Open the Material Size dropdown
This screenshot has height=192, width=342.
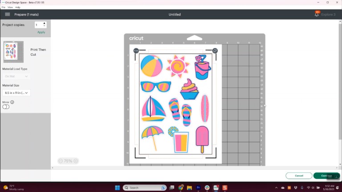(16, 93)
